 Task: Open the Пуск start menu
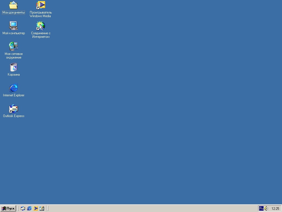[8, 208]
